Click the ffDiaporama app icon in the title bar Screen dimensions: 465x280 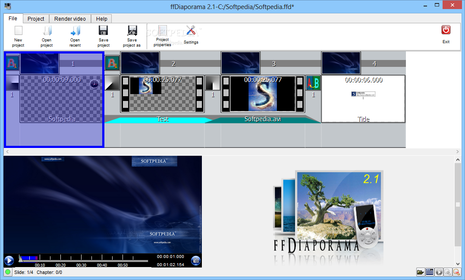coord(8,6)
